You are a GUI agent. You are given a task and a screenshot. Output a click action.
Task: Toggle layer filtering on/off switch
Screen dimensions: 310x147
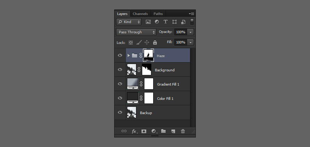point(192,22)
